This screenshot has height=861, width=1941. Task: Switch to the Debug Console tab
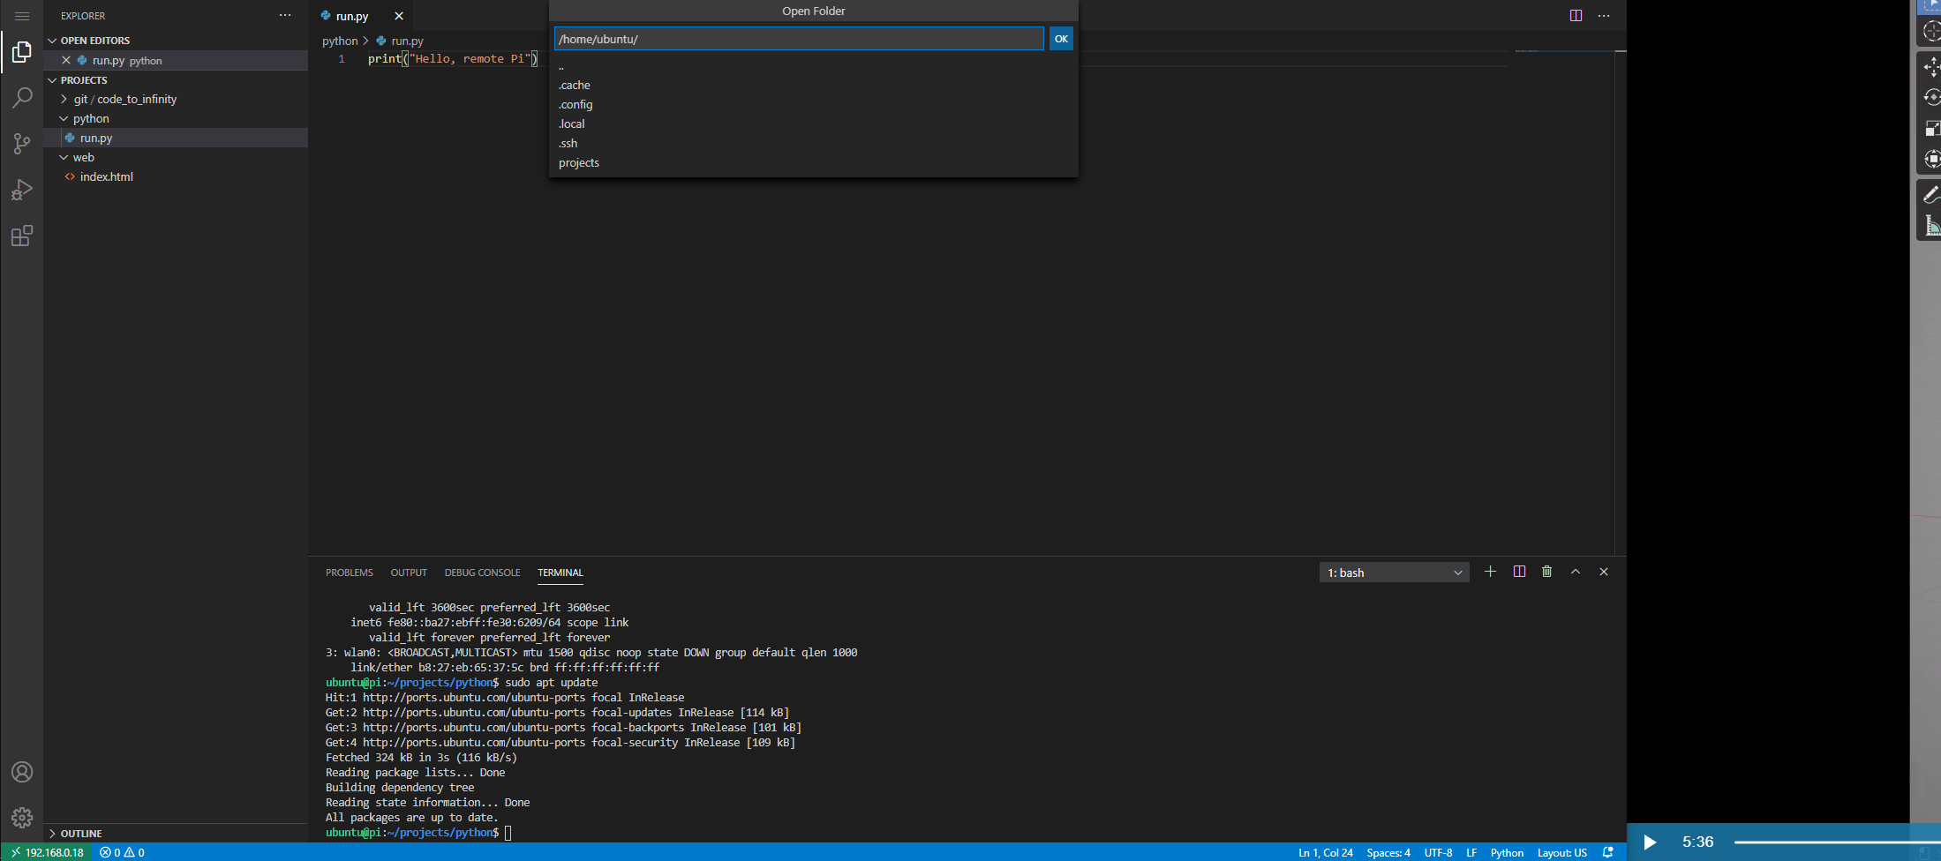click(482, 573)
